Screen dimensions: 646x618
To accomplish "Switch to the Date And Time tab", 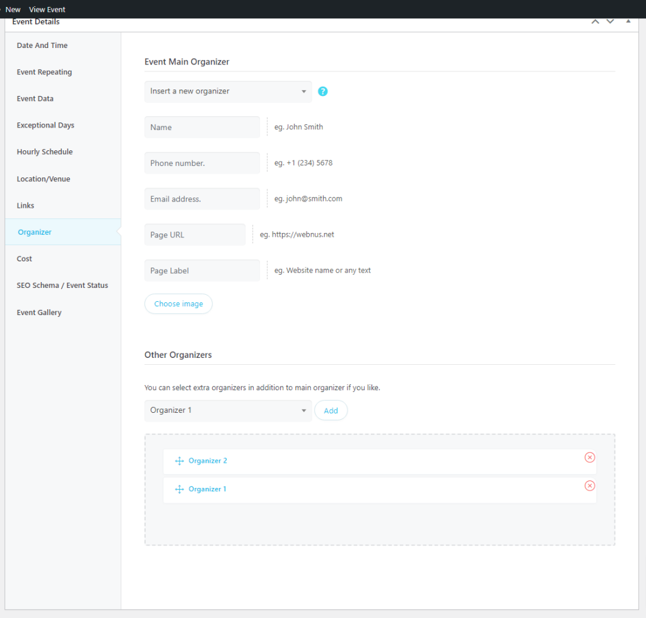I will pos(42,45).
